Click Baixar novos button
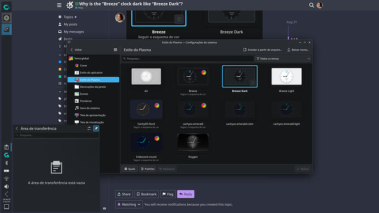 click(298, 50)
